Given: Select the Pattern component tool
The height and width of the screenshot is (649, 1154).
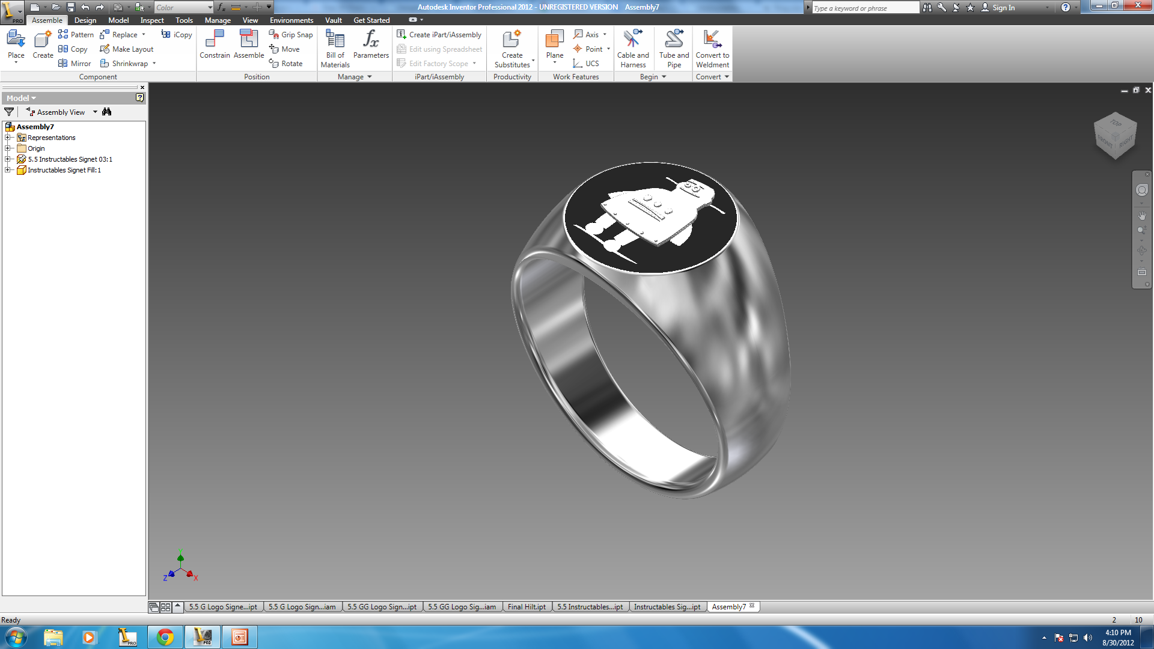Looking at the screenshot, I should [76, 34].
